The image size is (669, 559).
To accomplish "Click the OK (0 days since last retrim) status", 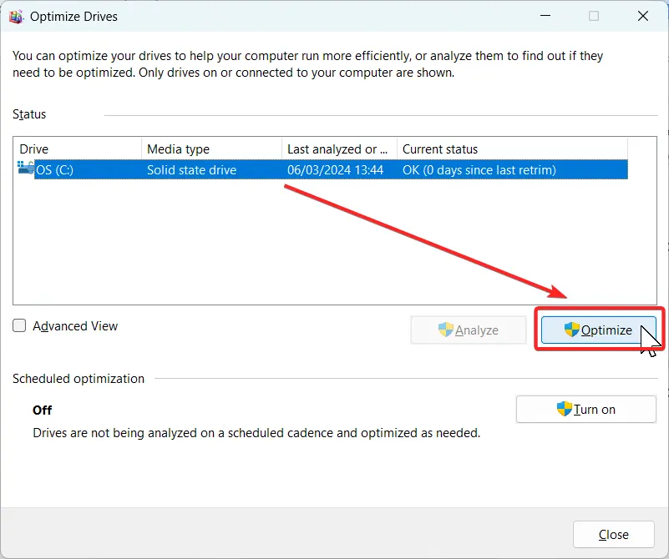I will point(479,170).
